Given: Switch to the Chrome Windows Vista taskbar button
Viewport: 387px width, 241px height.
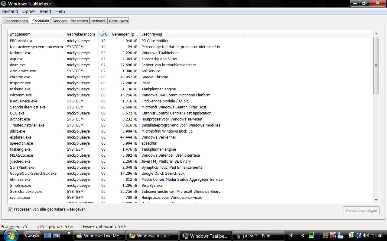Looking at the screenshot, I should point(152,236).
